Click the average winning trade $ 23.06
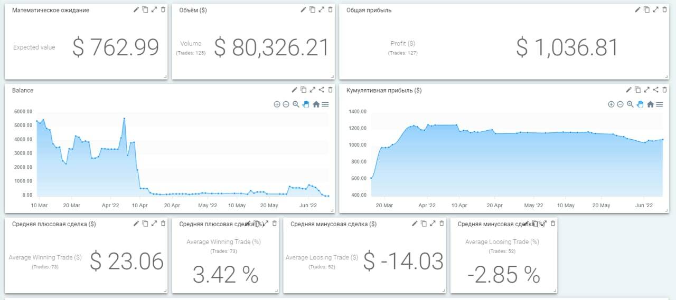This screenshot has width=676, height=300. 127,261
